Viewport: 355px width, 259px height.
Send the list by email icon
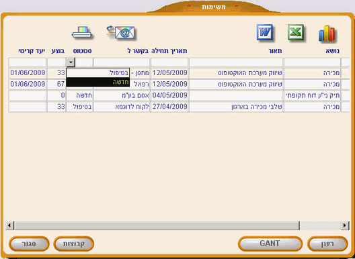click(121, 33)
